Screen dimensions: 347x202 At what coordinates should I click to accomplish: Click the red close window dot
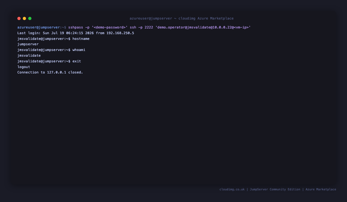pyautogui.click(x=19, y=18)
